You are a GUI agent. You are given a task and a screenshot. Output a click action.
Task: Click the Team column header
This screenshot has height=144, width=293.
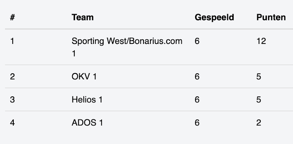82,17
